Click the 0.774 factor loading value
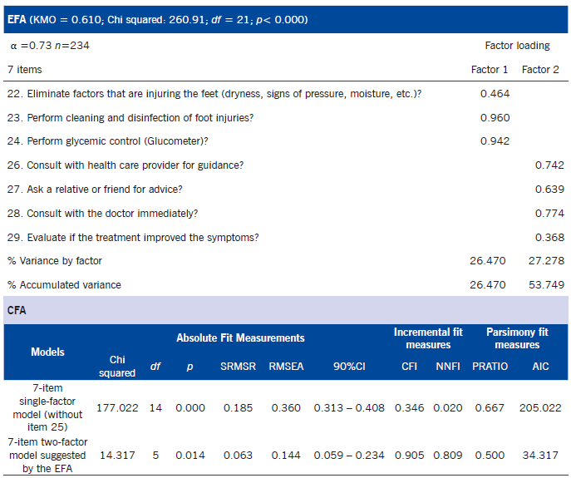The image size is (571, 478). 550,214
